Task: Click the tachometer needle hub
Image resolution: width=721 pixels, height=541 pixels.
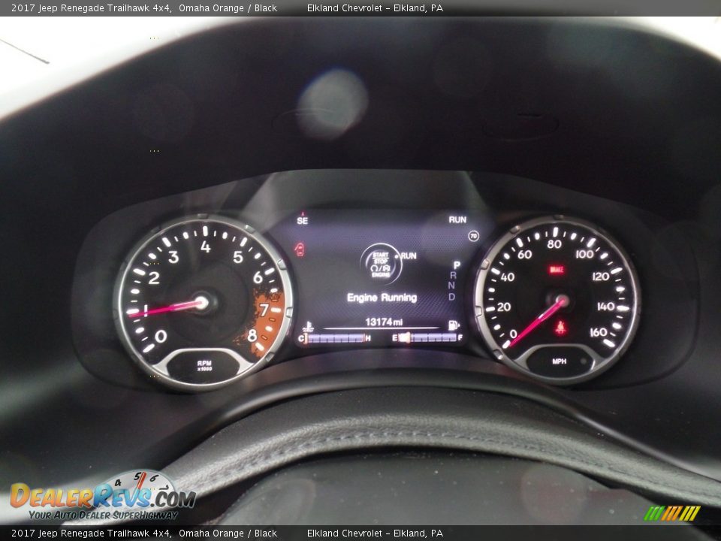Action: [x=201, y=302]
